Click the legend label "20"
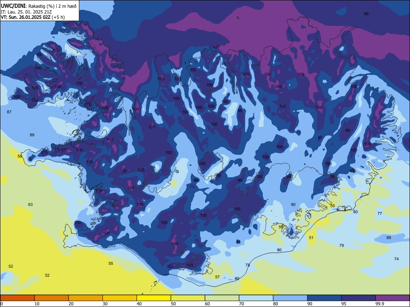The image size is (410, 307). [71, 304]
